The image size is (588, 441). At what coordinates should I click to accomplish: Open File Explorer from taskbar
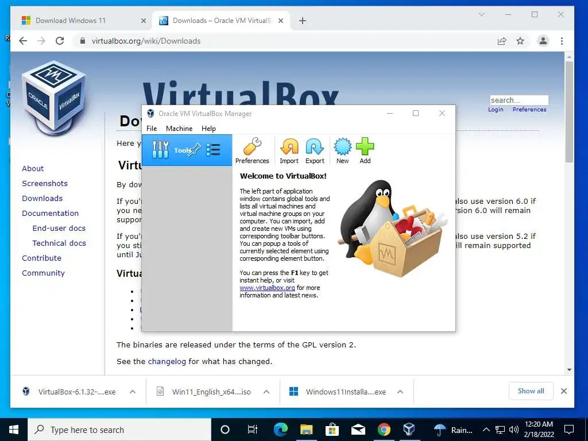[x=307, y=430]
